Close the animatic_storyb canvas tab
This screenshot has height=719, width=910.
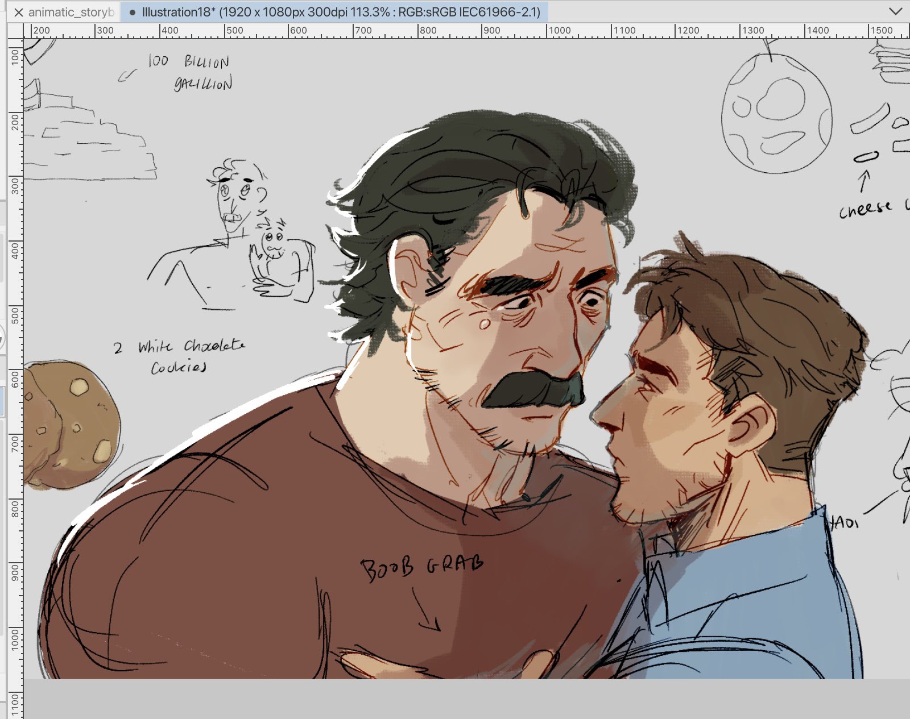tap(18, 12)
